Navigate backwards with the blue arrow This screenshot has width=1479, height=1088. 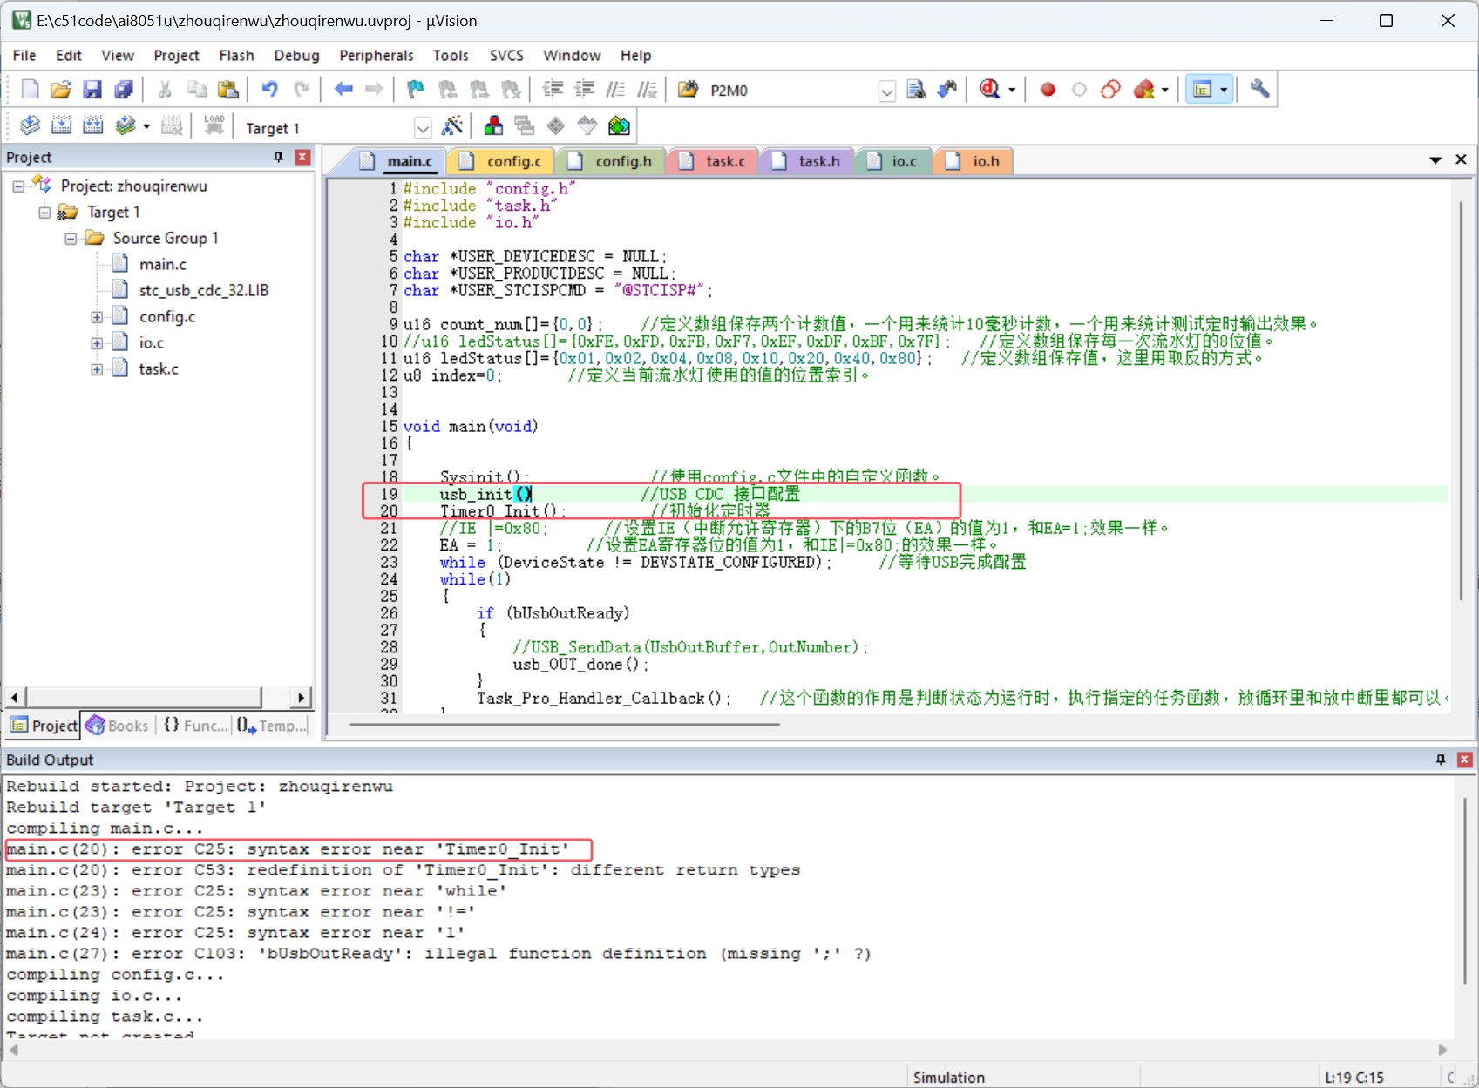343,90
